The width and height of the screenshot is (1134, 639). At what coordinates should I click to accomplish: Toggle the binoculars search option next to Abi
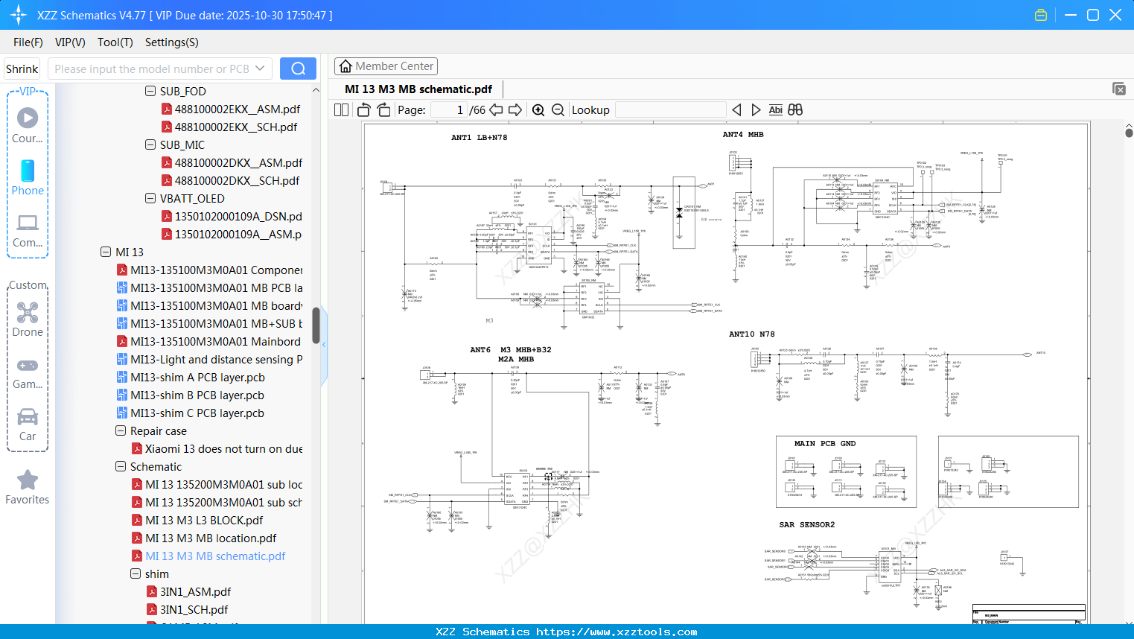pos(794,109)
